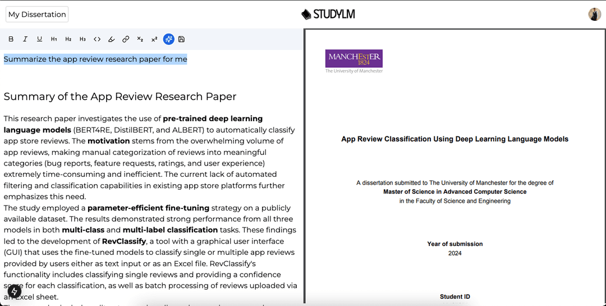Image resolution: width=606 pixels, height=306 pixels.
Task: Click the highlighted prompt 'Summarize the app review research paper'
Action: 95,59
